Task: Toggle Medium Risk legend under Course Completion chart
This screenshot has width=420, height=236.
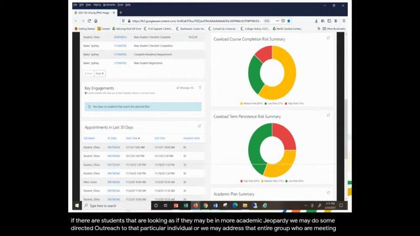Action: point(252,104)
